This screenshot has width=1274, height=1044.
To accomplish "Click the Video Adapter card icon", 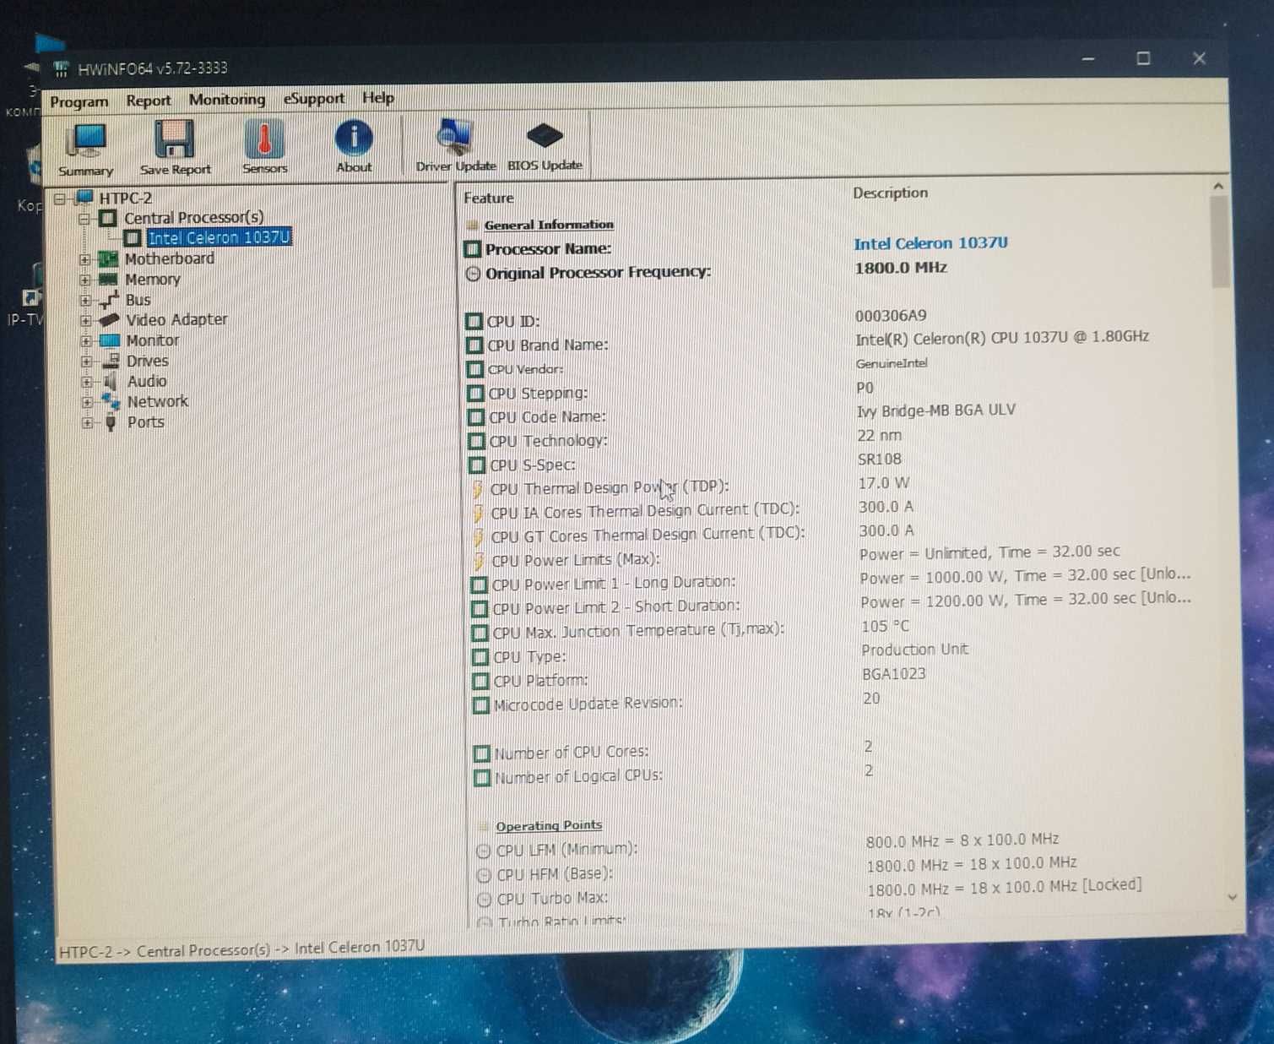I will 109,320.
